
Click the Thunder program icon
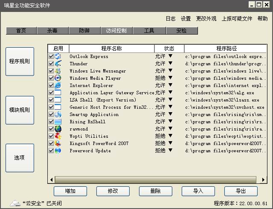click(x=58, y=64)
